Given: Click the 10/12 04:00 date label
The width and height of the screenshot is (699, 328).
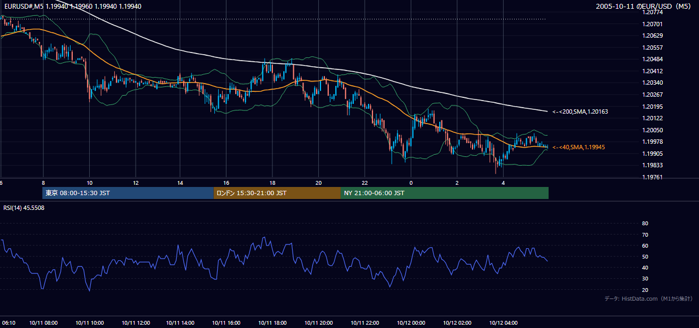Looking at the screenshot, I should click(503, 323).
